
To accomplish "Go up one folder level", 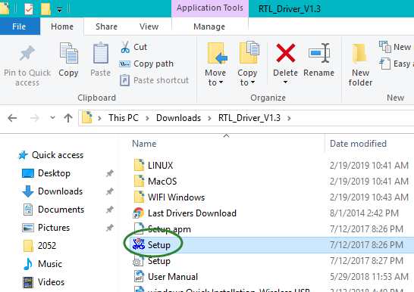I will click(68, 118).
